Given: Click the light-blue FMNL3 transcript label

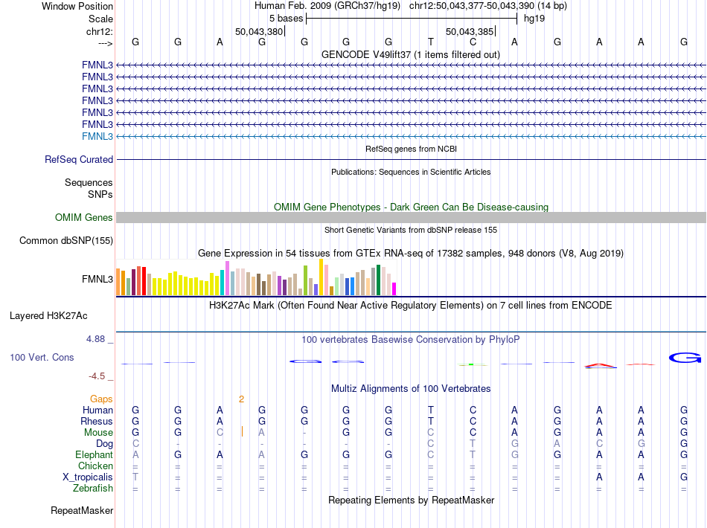Looking at the screenshot, I should 97,137.
